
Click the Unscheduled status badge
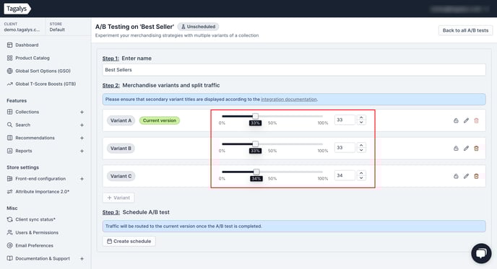pos(198,27)
